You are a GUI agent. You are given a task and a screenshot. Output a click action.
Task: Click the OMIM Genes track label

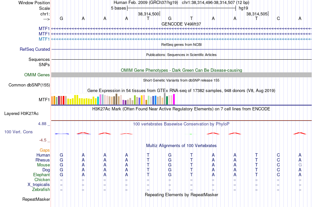(37, 75)
